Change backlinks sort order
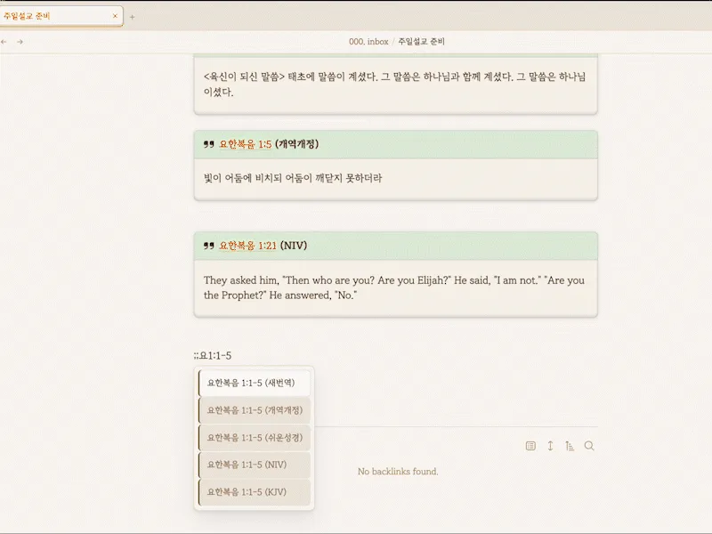Viewport: 712px width, 534px height. 570,446
